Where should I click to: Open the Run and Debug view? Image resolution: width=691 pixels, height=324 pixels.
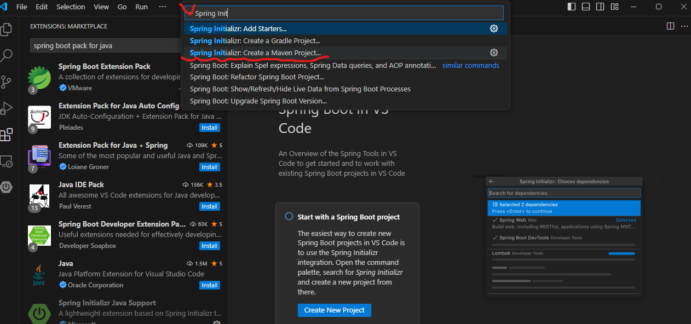[7, 107]
